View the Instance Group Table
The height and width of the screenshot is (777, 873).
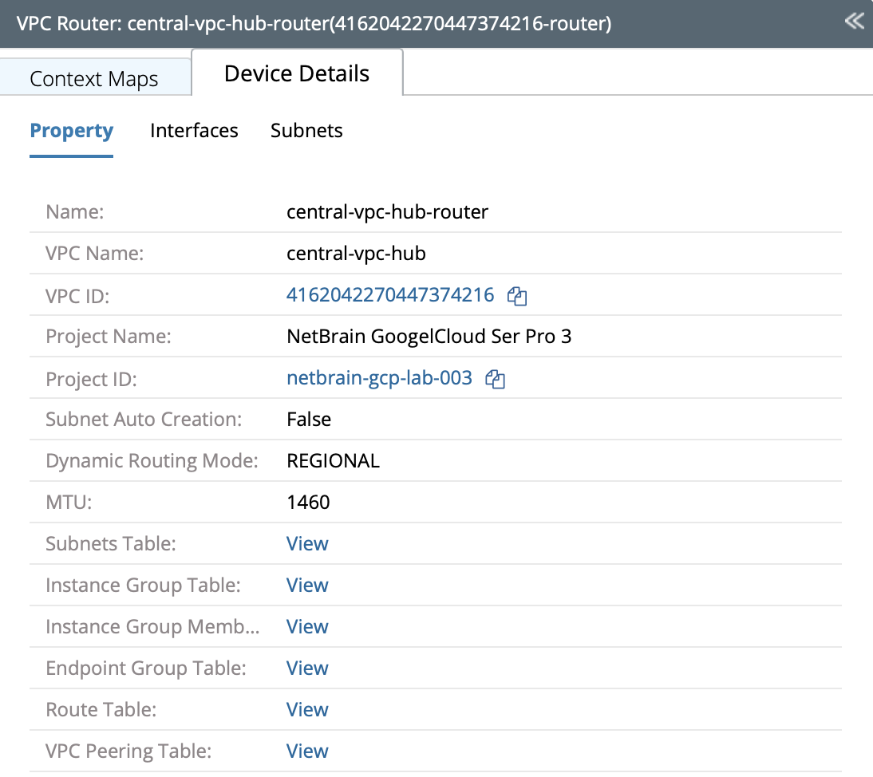pyautogui.click(x=307, y=586)
